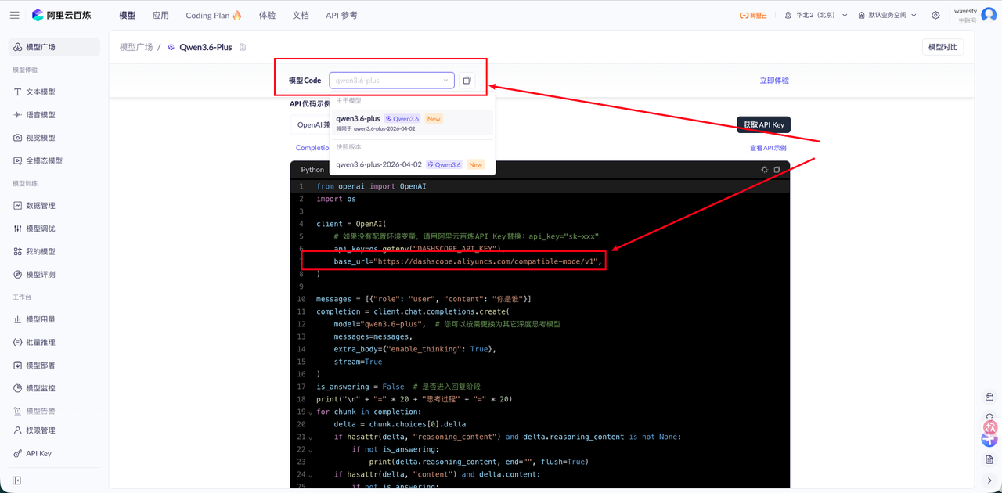Click the 主账号 label under username

tap(967, 20)
